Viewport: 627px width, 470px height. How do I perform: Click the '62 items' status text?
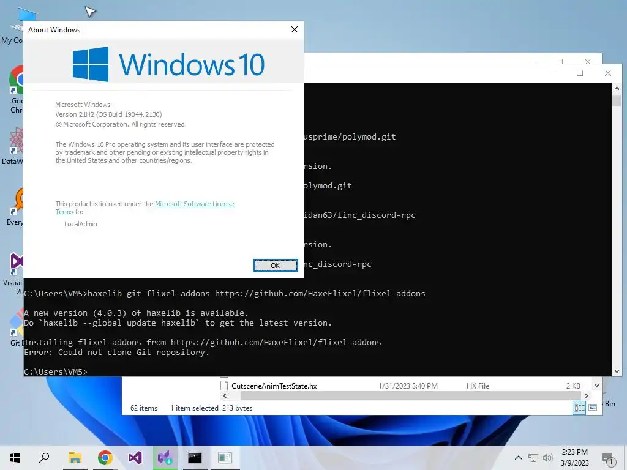144,408
